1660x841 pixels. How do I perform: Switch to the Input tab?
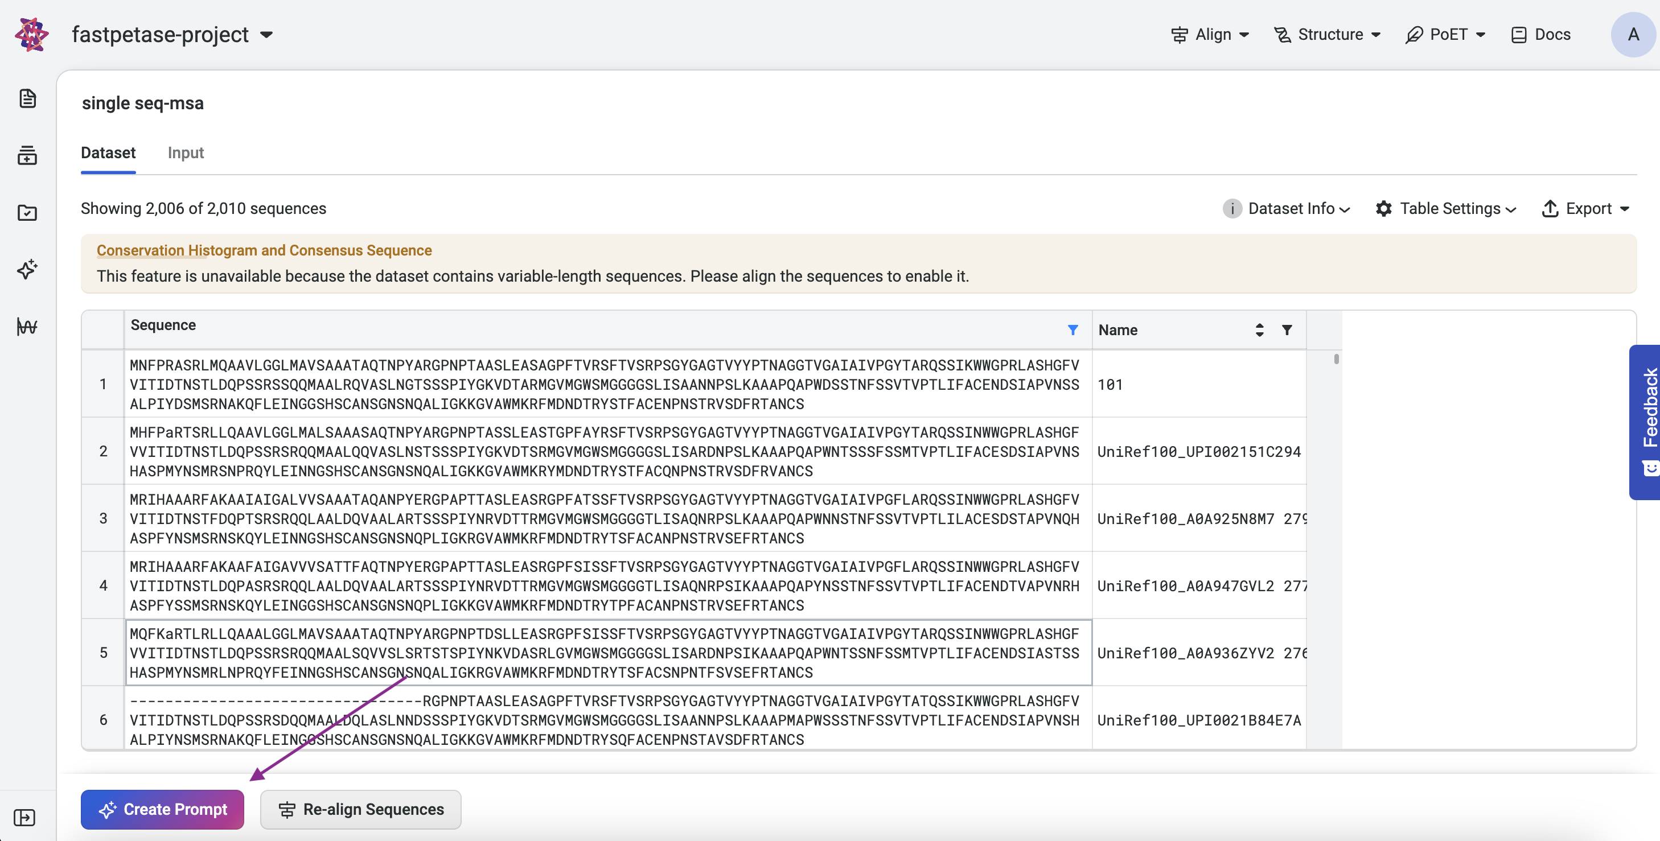(x=186, y=152)
